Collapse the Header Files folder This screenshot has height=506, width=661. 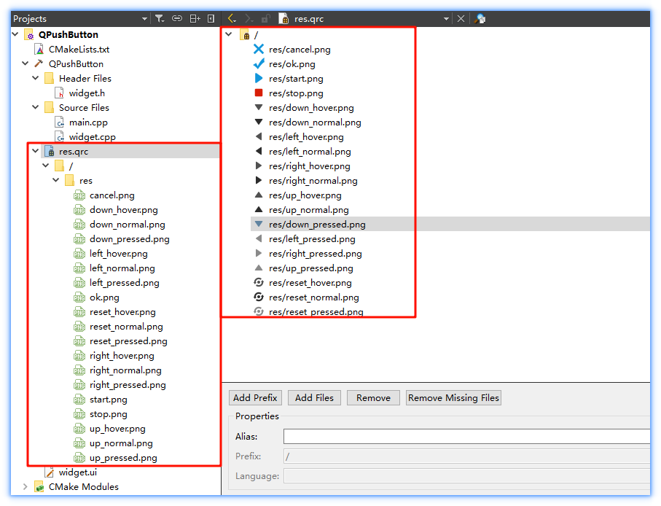[x=36, y=79]
